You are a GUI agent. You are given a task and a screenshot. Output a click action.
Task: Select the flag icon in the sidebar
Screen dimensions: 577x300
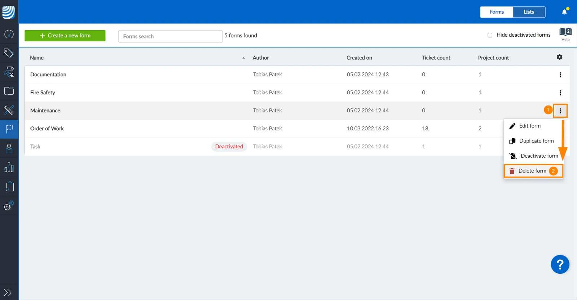click(x=9, y=129)
